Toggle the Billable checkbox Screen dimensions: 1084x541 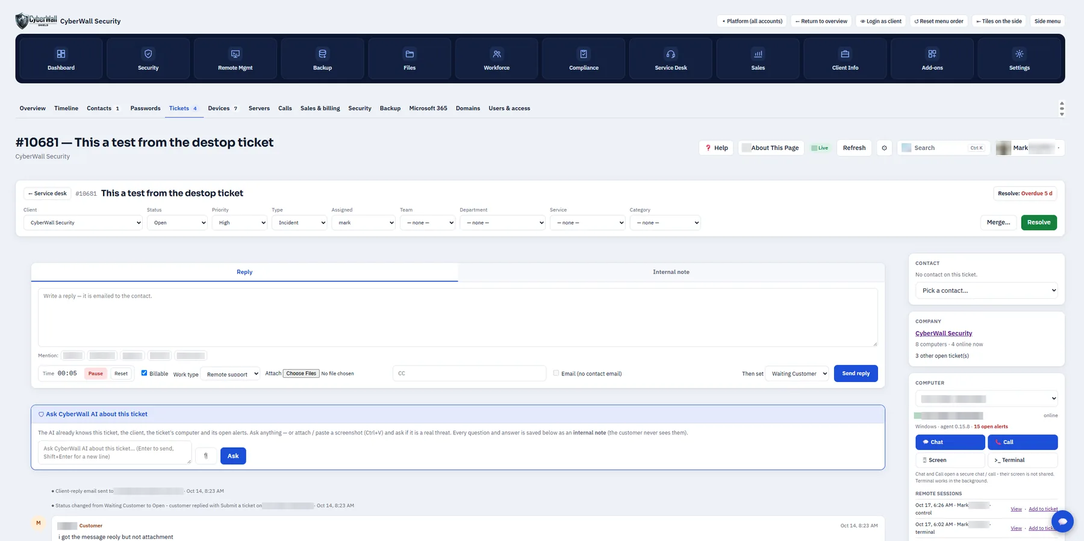144,373
